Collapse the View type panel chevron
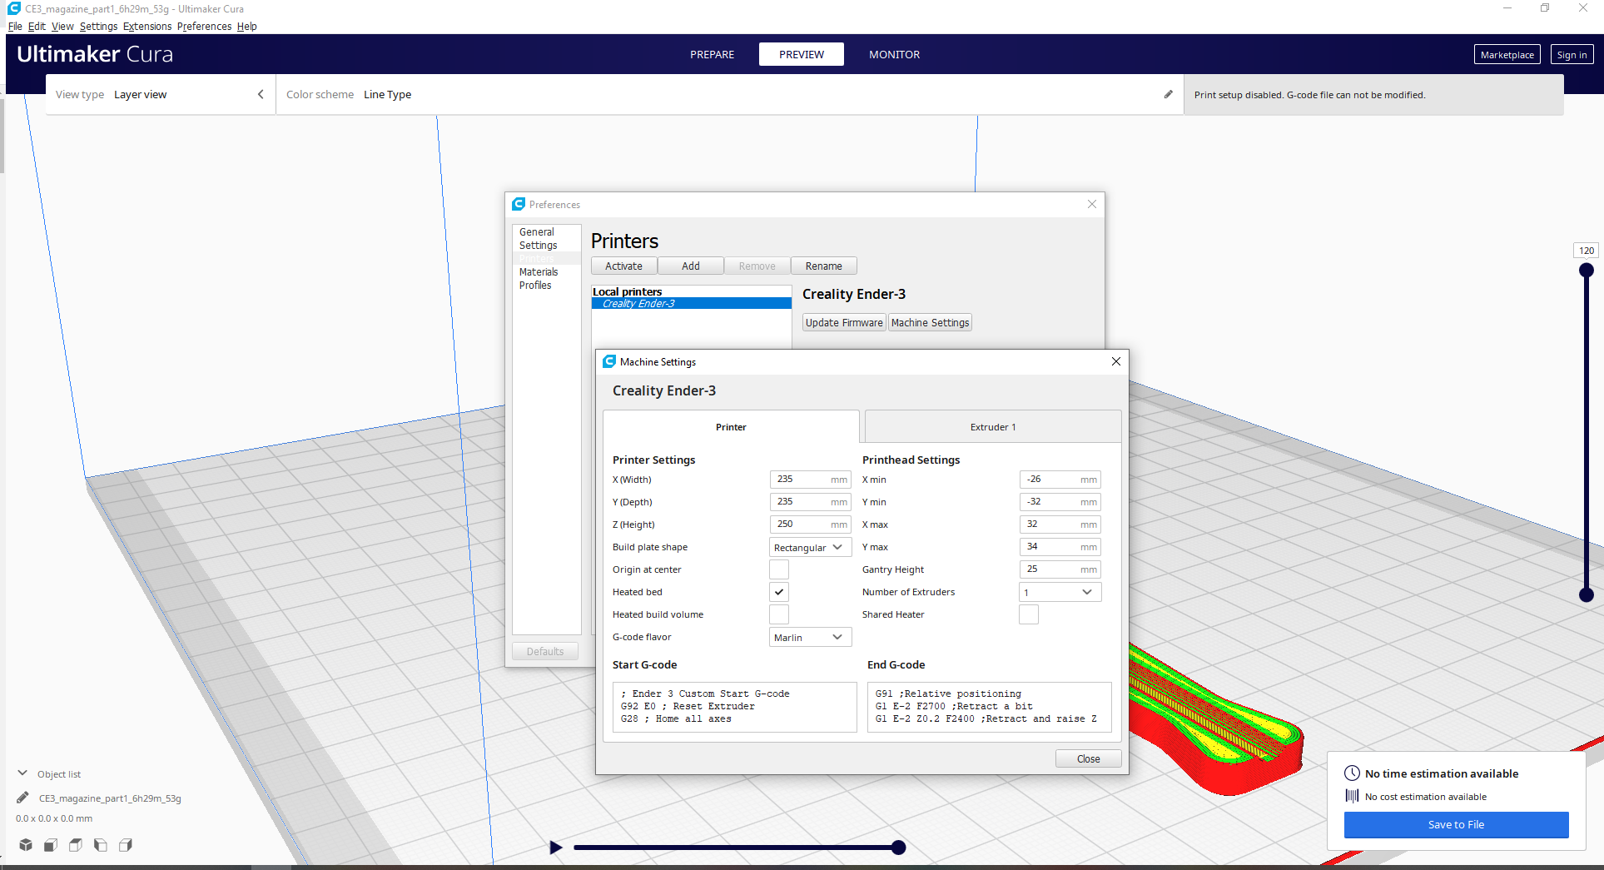Viewport: 1604px width, 870px height. (x=261, y=94)
